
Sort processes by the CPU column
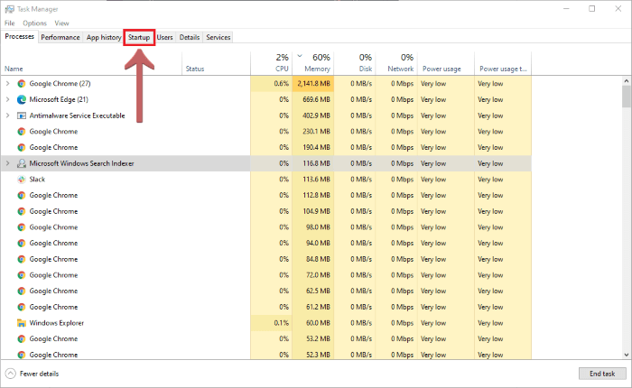(271, 64)
